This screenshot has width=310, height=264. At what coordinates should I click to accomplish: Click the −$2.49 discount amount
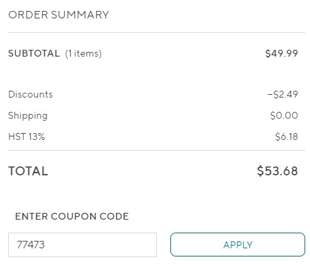coord(283,94)
